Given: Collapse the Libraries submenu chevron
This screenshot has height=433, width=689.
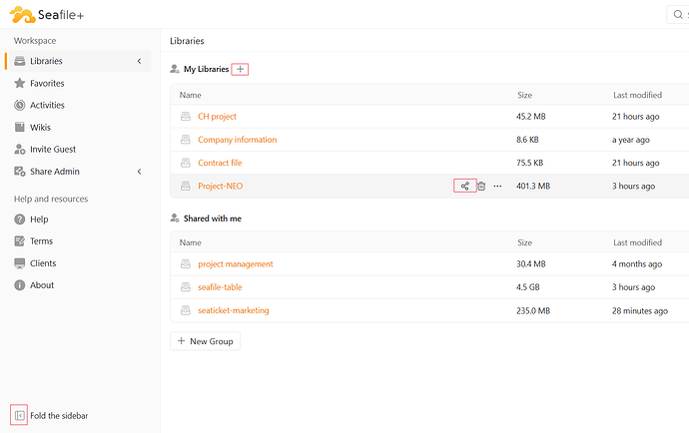Looking at the screenshot, I should click(139, 61).
